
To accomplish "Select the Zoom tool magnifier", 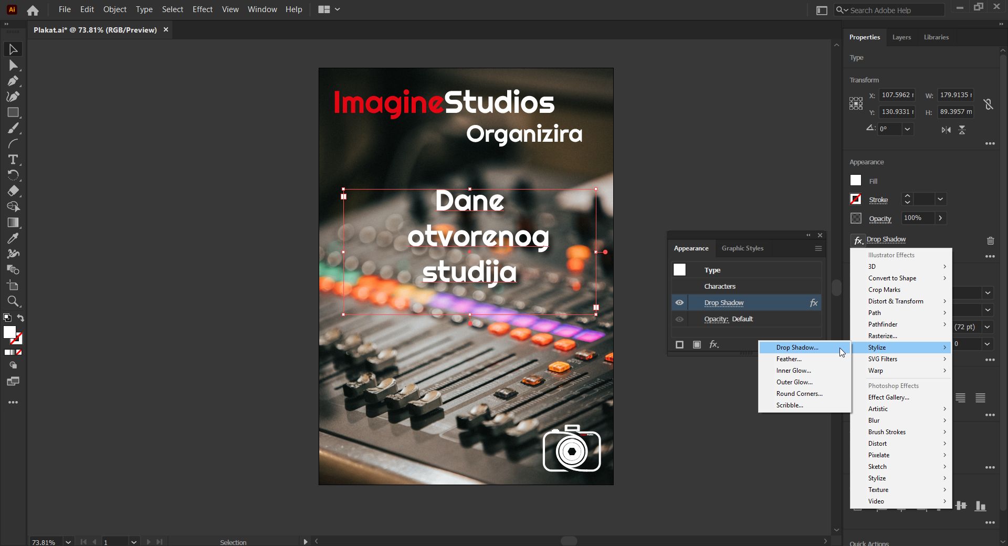I will pyautogui.click(x=13, y=301).
